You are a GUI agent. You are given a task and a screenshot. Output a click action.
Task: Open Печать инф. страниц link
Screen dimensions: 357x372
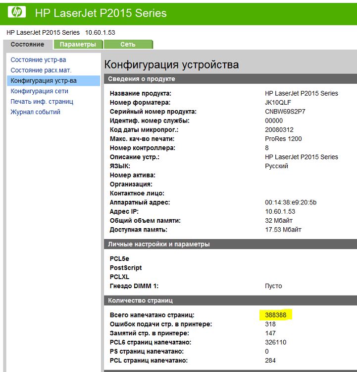click(42, 102)
